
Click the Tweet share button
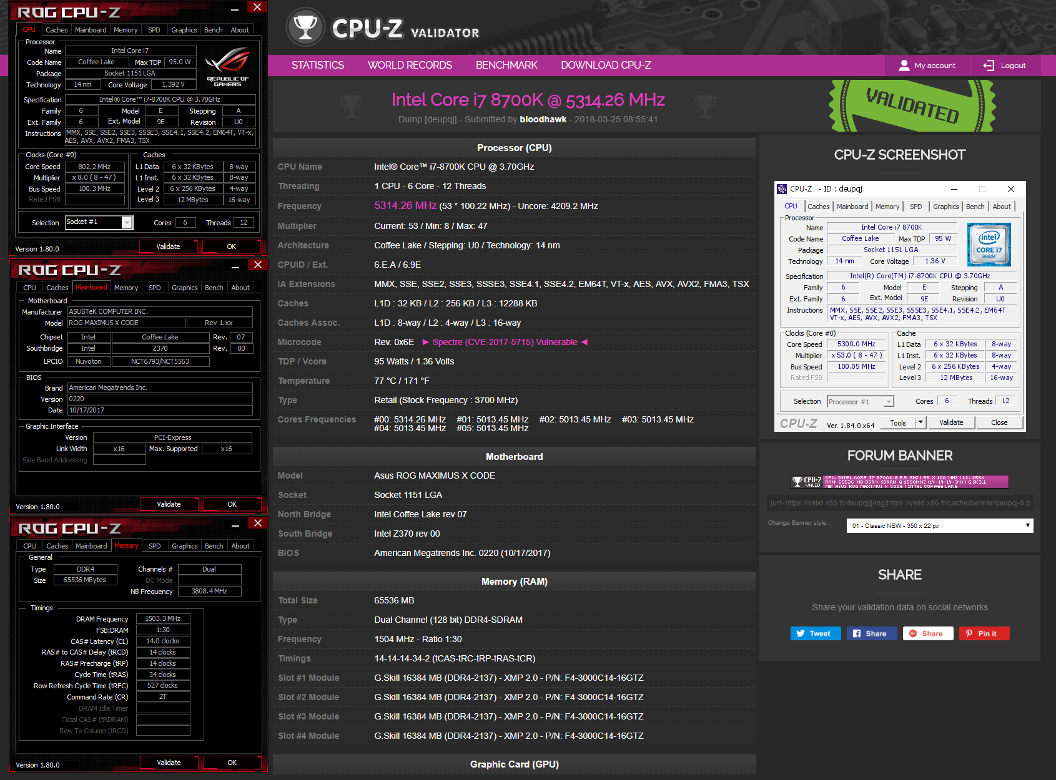816,633
